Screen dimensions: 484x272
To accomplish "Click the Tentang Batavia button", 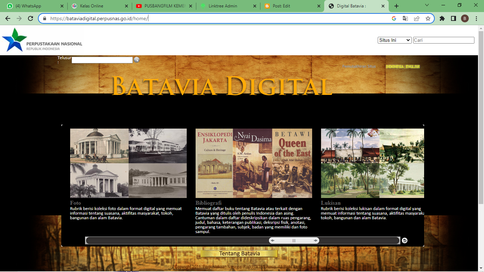I will (x=239, y=254).
